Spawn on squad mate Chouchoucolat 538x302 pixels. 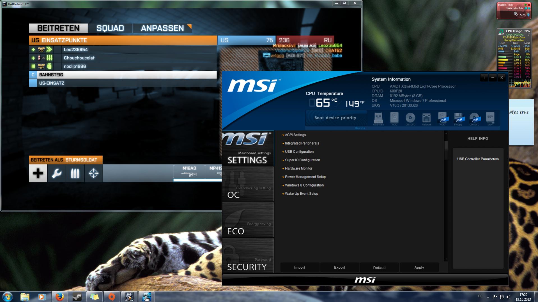coord(123,58)
